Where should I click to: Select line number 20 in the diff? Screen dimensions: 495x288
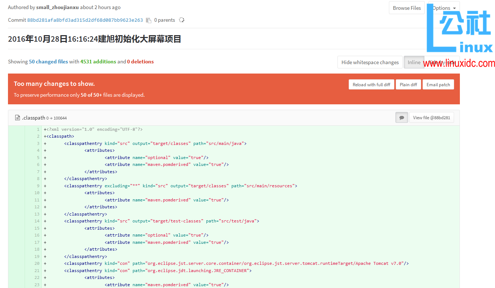click(37, 263)
